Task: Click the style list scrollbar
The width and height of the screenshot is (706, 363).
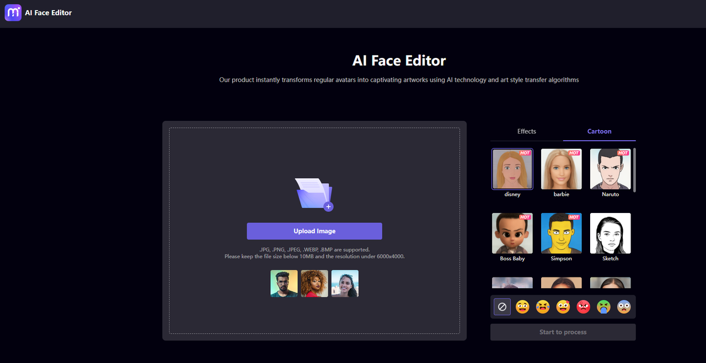Action: click(x=634, y=170)
